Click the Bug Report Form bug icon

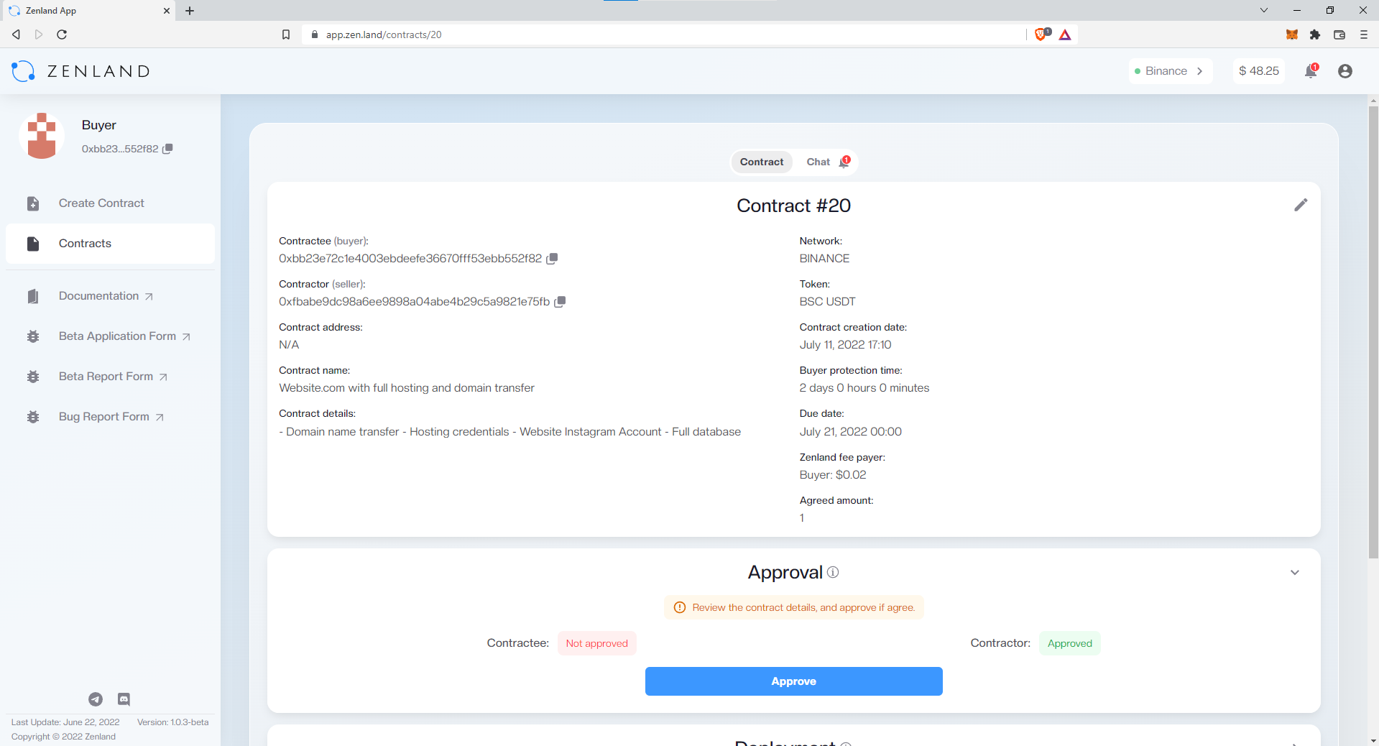[x=33, y=417]
